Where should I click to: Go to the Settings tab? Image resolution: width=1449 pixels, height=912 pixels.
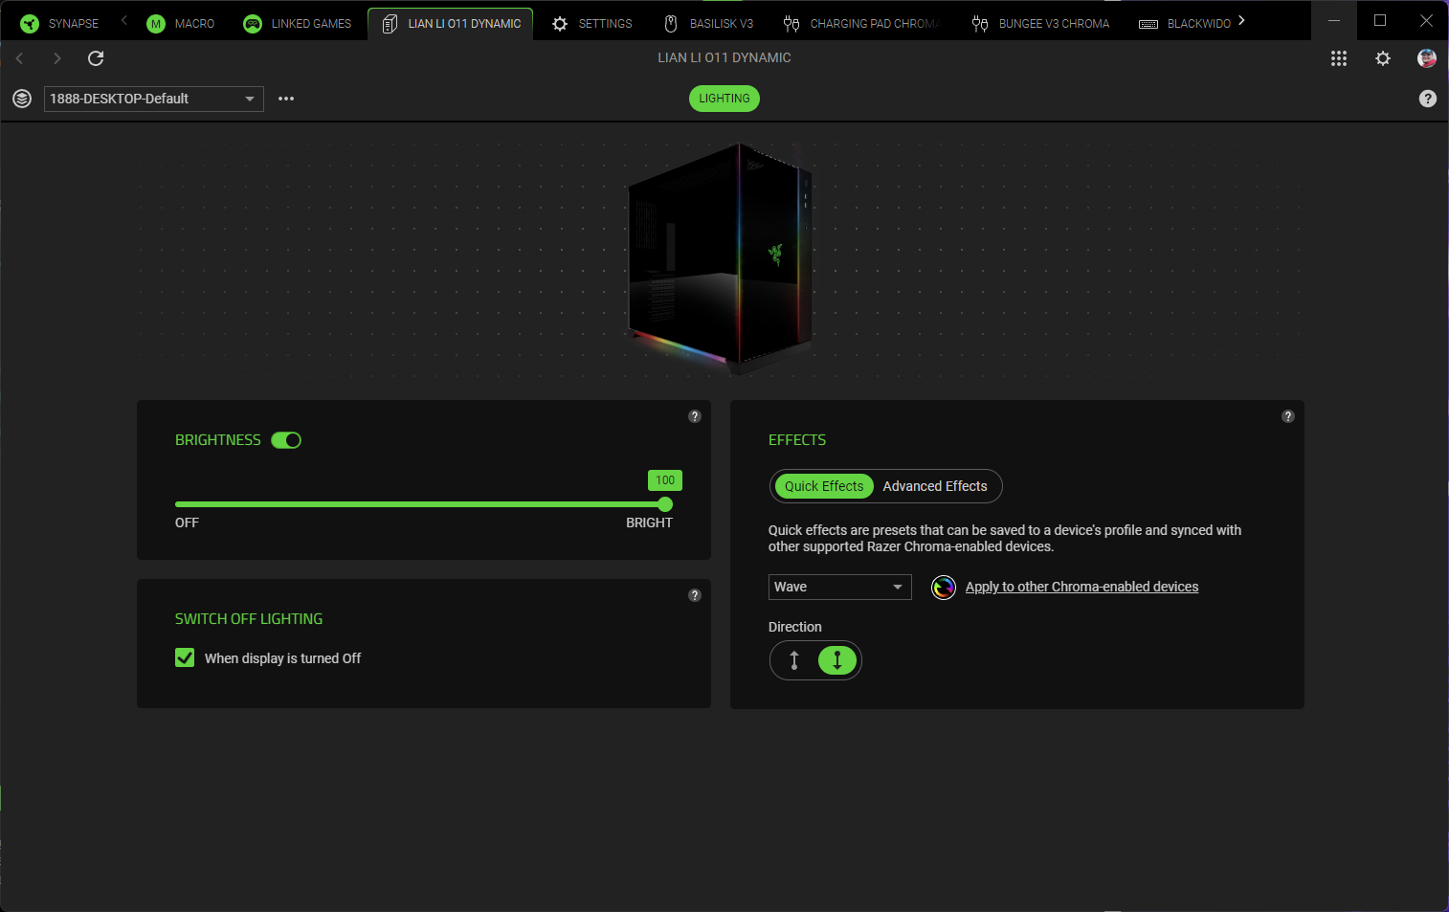click(592, 24)
